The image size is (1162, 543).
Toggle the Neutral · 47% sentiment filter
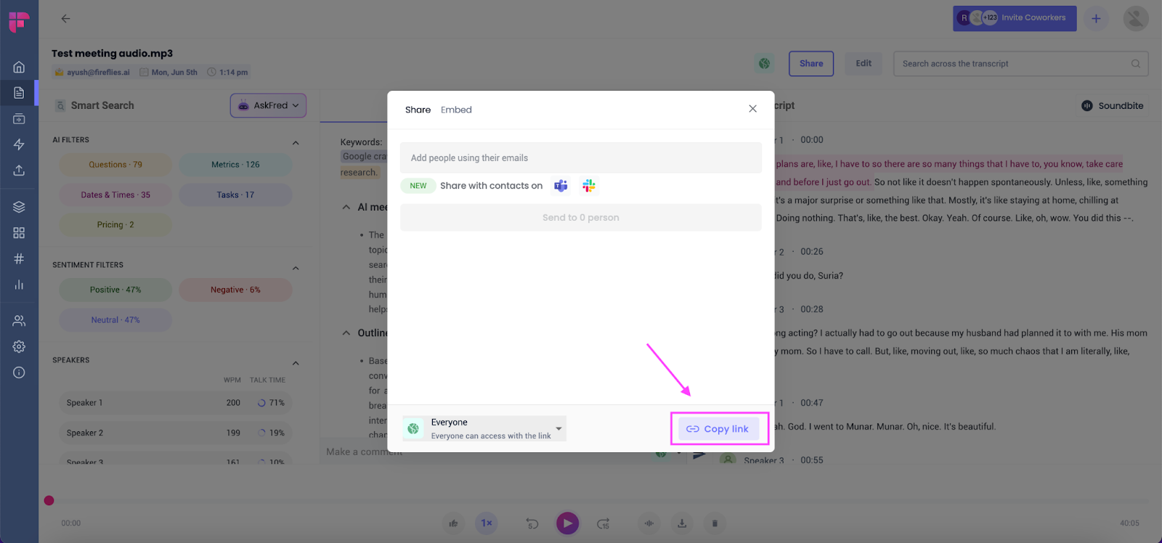click(x=115, y=320)
